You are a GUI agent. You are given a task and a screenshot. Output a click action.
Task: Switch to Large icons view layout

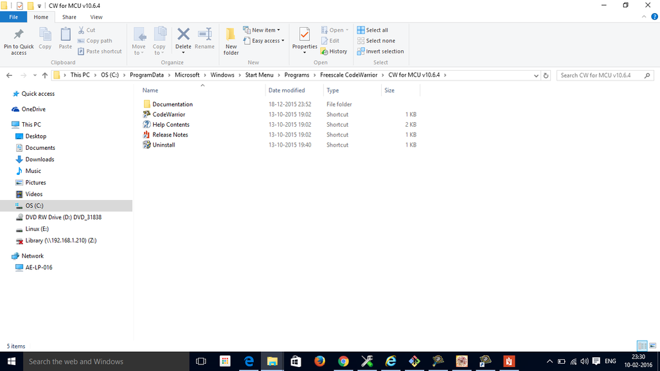[653, 346]
